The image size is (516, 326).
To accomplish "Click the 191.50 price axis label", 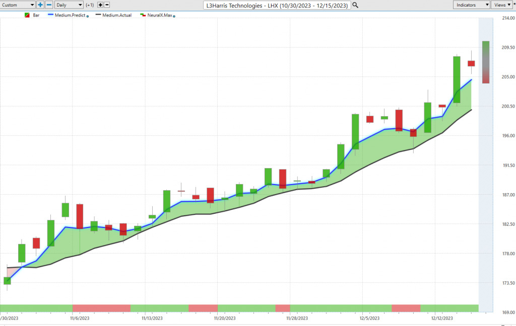I will [x=508, y=166].
